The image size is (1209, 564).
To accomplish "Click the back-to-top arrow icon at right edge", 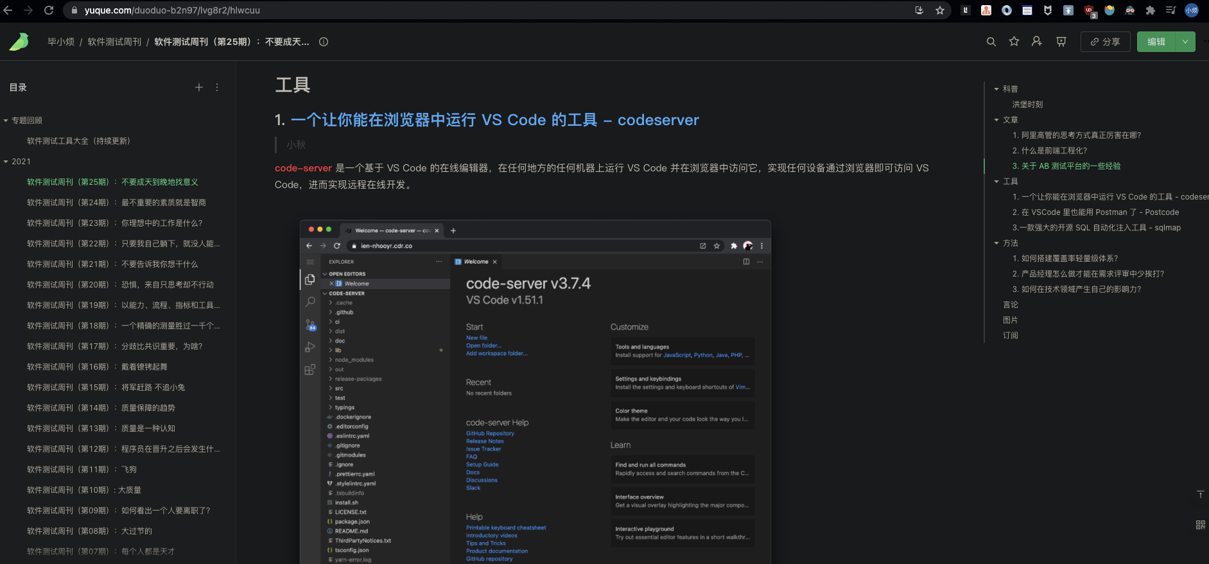I will (x=1200, y=494).
